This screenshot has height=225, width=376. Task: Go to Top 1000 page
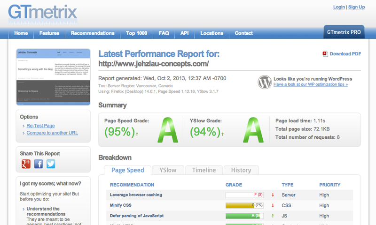[136, 33]
